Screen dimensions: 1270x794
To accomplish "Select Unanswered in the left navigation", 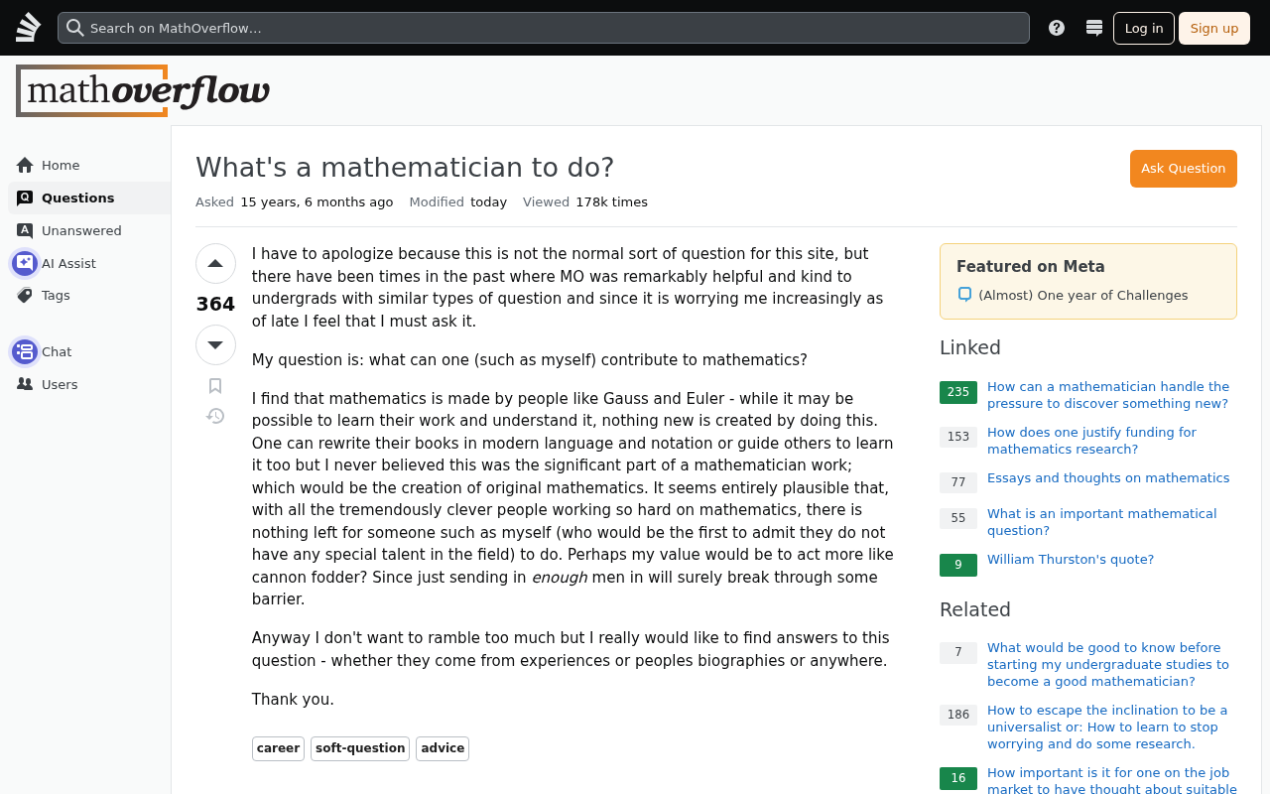I will 81,230.
